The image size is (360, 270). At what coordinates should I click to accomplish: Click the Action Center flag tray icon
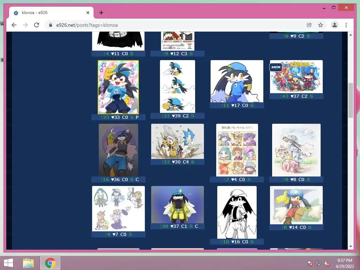(310, 263)
